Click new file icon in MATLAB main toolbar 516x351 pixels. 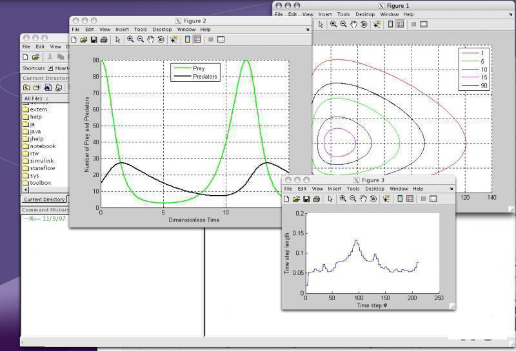tap(25, 57)
